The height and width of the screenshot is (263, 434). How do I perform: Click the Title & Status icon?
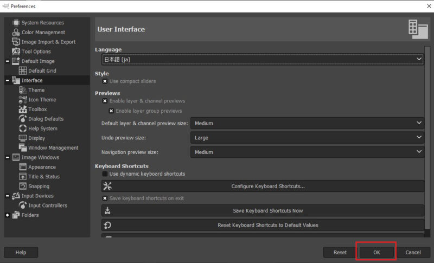(23, 176)
